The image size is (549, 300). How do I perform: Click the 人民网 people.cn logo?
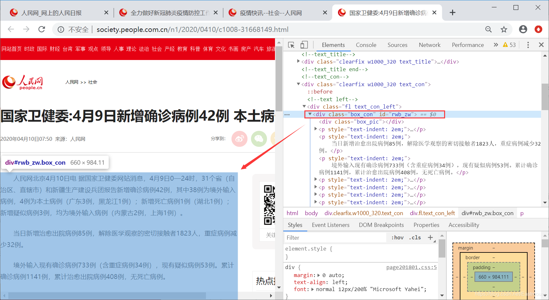[22, 83]
